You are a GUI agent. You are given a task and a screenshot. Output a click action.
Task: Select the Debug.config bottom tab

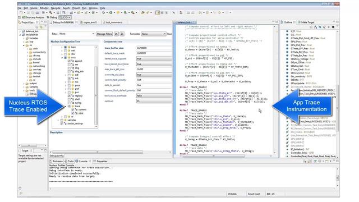tap(57, 156)
